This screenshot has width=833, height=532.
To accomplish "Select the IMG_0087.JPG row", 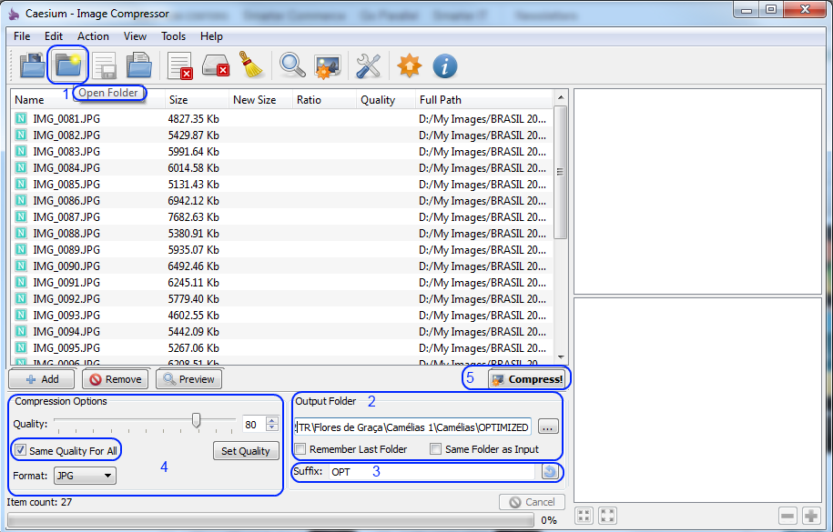I will click(281, 216).
